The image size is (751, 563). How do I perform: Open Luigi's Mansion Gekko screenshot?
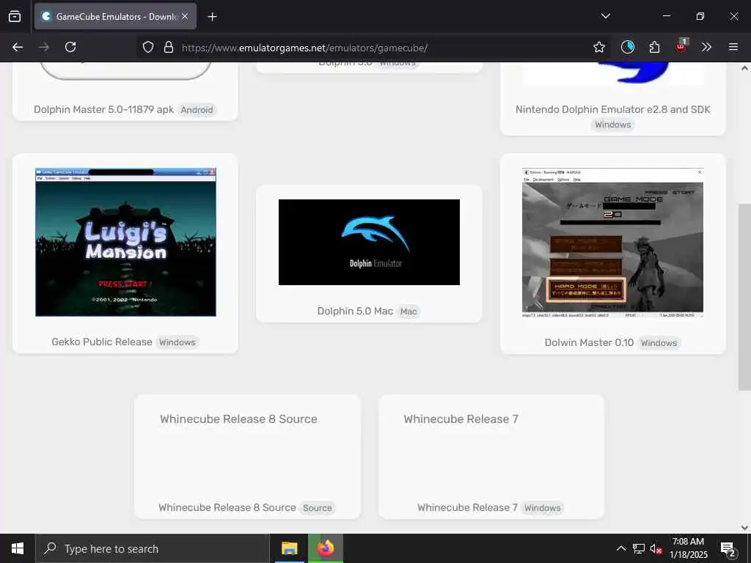click(125, 242)
